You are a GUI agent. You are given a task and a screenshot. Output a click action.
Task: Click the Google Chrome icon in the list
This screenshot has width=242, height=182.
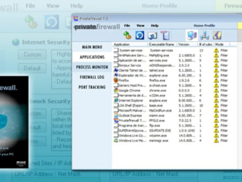point(116,90)
